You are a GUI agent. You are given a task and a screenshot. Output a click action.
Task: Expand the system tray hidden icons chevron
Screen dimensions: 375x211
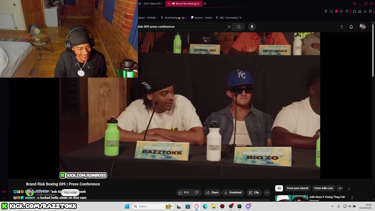point(332,206)
